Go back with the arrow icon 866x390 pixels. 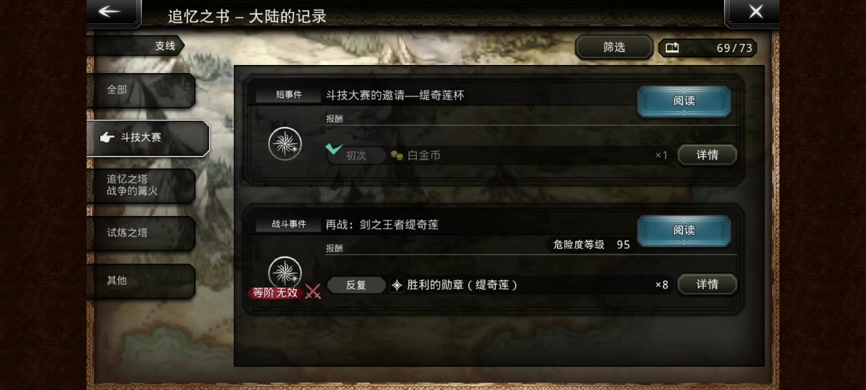tap(109, 12)
